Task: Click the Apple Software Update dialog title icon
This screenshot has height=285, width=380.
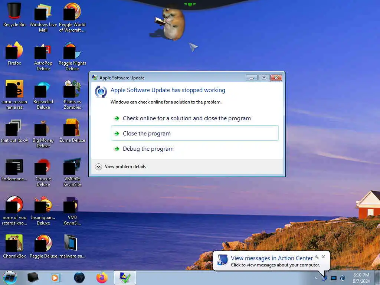Action: (x=95, y=78)
